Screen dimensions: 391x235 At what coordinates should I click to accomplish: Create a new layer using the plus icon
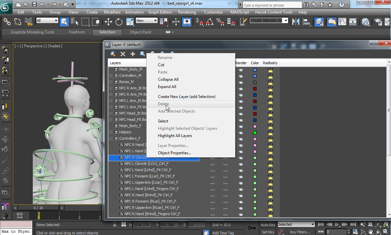pyautogui.click(x=132, y=53)
